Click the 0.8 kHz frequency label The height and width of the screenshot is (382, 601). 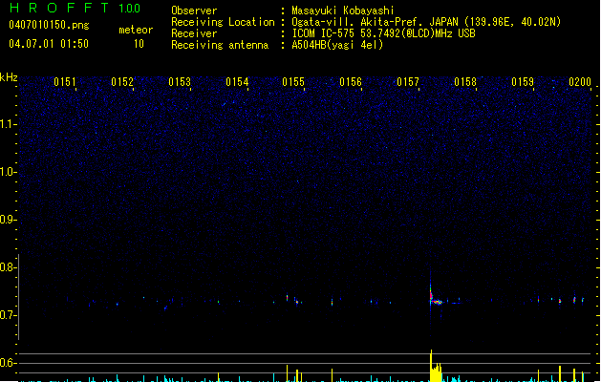pyautogui.click(x=8, y=267)
